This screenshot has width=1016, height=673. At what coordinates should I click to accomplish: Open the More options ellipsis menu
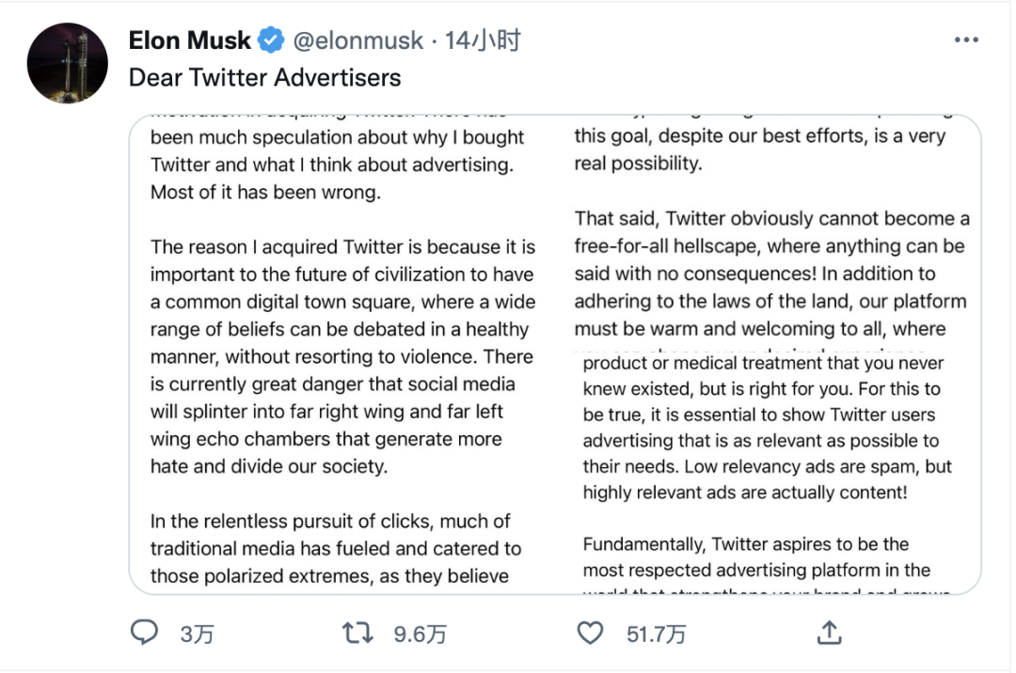click(966, 40)
